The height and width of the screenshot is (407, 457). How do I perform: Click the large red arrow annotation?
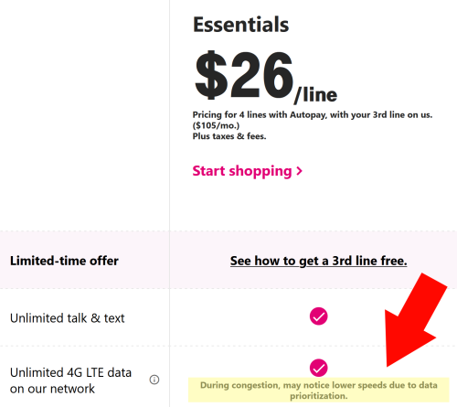tap(414, 320)
